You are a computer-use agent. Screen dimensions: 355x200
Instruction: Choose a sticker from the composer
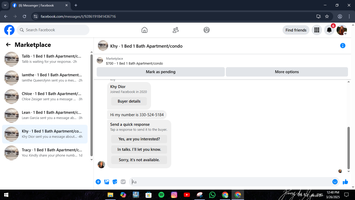(115, 182)
